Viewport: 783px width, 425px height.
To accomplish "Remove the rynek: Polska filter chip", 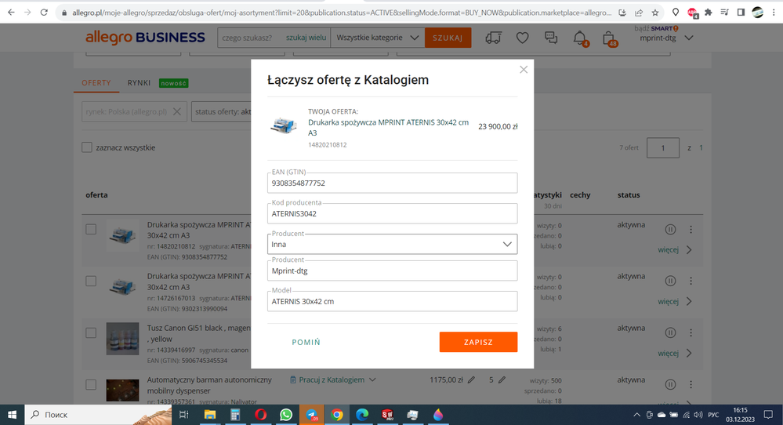I will click(x=177, y=111).
